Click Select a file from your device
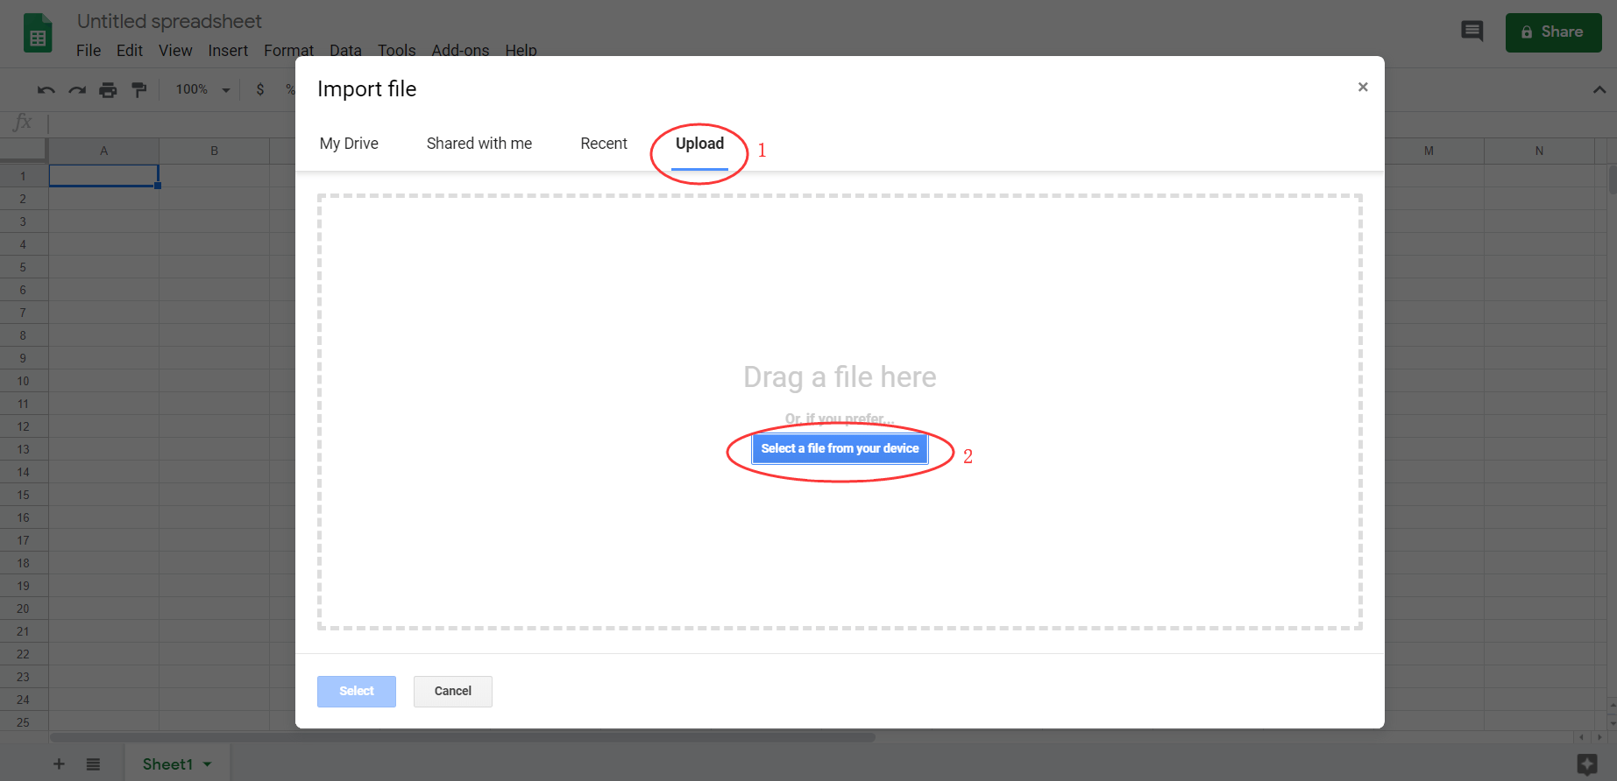 tap(840, 448)
